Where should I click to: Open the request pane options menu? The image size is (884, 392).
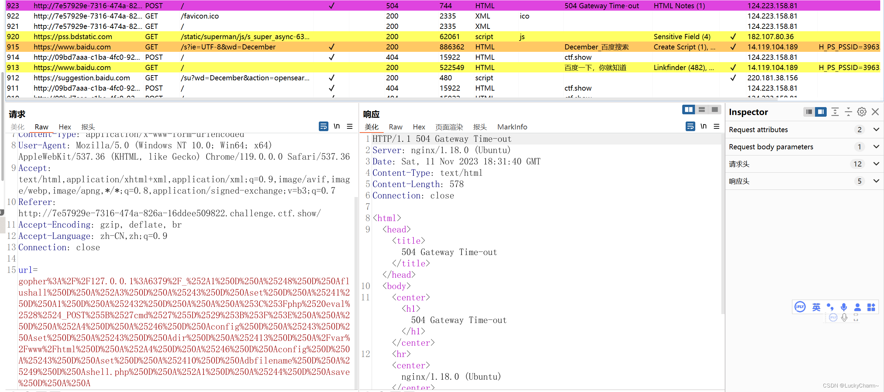click(350, 126)
